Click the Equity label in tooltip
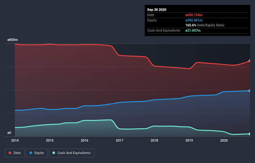The width and height of the screenshot is (255, 163). [x=152, y=20]
